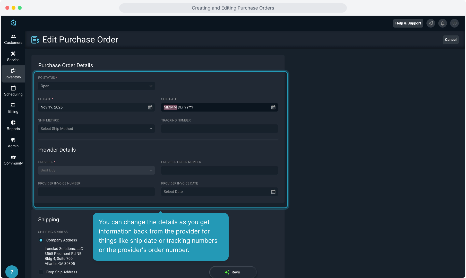Click the app logo icon
Viewport: 466px width, 278px height.
[x=13, y=23]
